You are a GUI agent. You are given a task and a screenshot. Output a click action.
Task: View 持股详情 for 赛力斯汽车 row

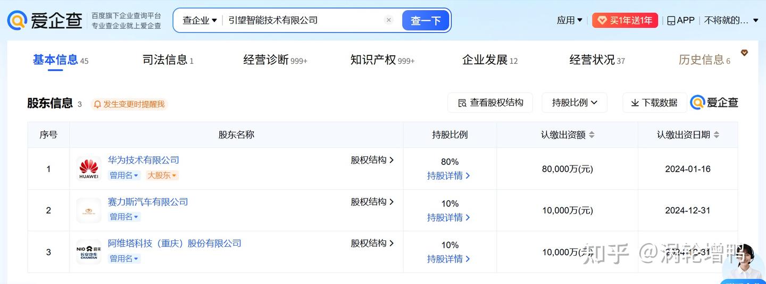point(448,217)
